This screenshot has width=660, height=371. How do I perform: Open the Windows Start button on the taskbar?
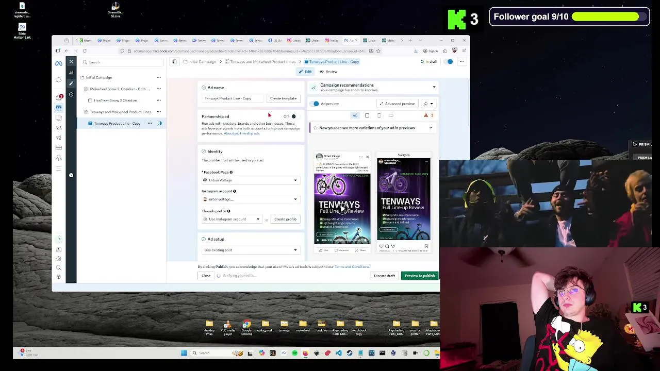point(184,353)
